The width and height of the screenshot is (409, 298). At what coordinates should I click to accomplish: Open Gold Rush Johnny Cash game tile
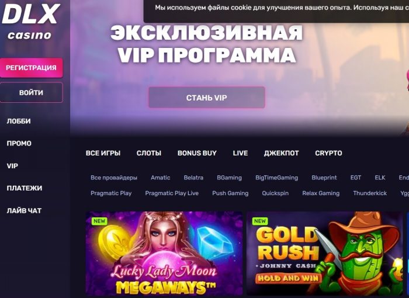coord(325,254)
